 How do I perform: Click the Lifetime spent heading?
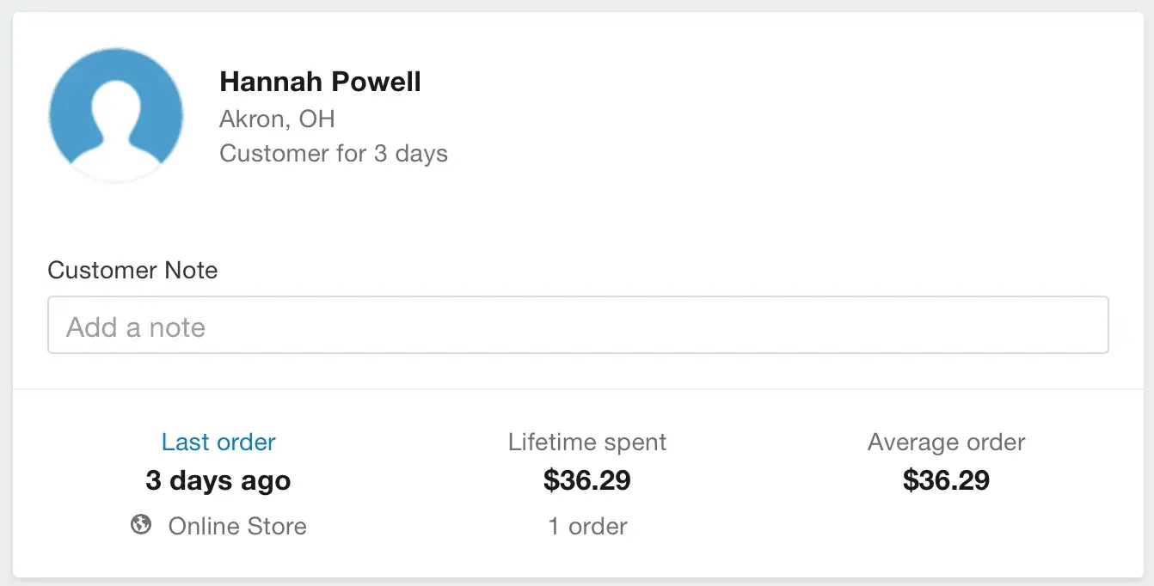(x=587, y=443)
